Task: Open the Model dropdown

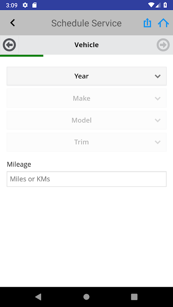Action: (86, 120)
